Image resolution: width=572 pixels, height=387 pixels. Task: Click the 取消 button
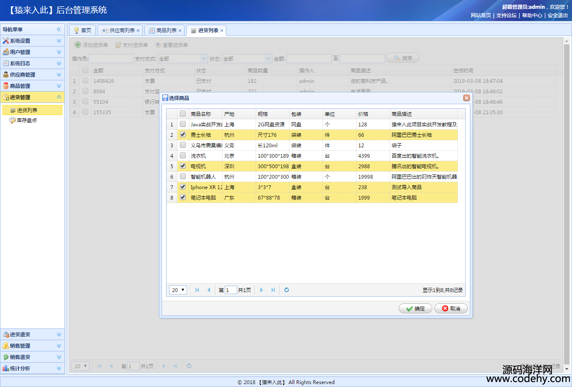[x=451, y=308]
